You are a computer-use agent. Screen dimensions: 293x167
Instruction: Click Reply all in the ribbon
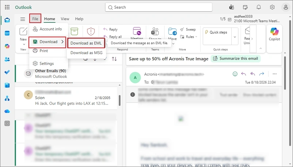pyautogui.click(x=113, y=37)
